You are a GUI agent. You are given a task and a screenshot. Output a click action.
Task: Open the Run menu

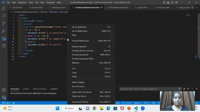point(42,2)
